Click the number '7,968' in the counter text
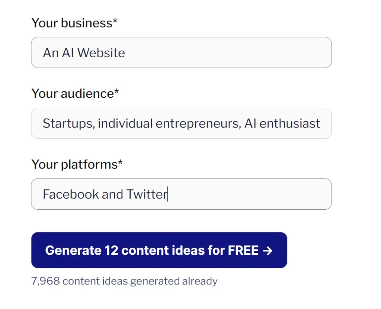Image resolution: width=381 pixels, height=309 pixels. point(45,281)
